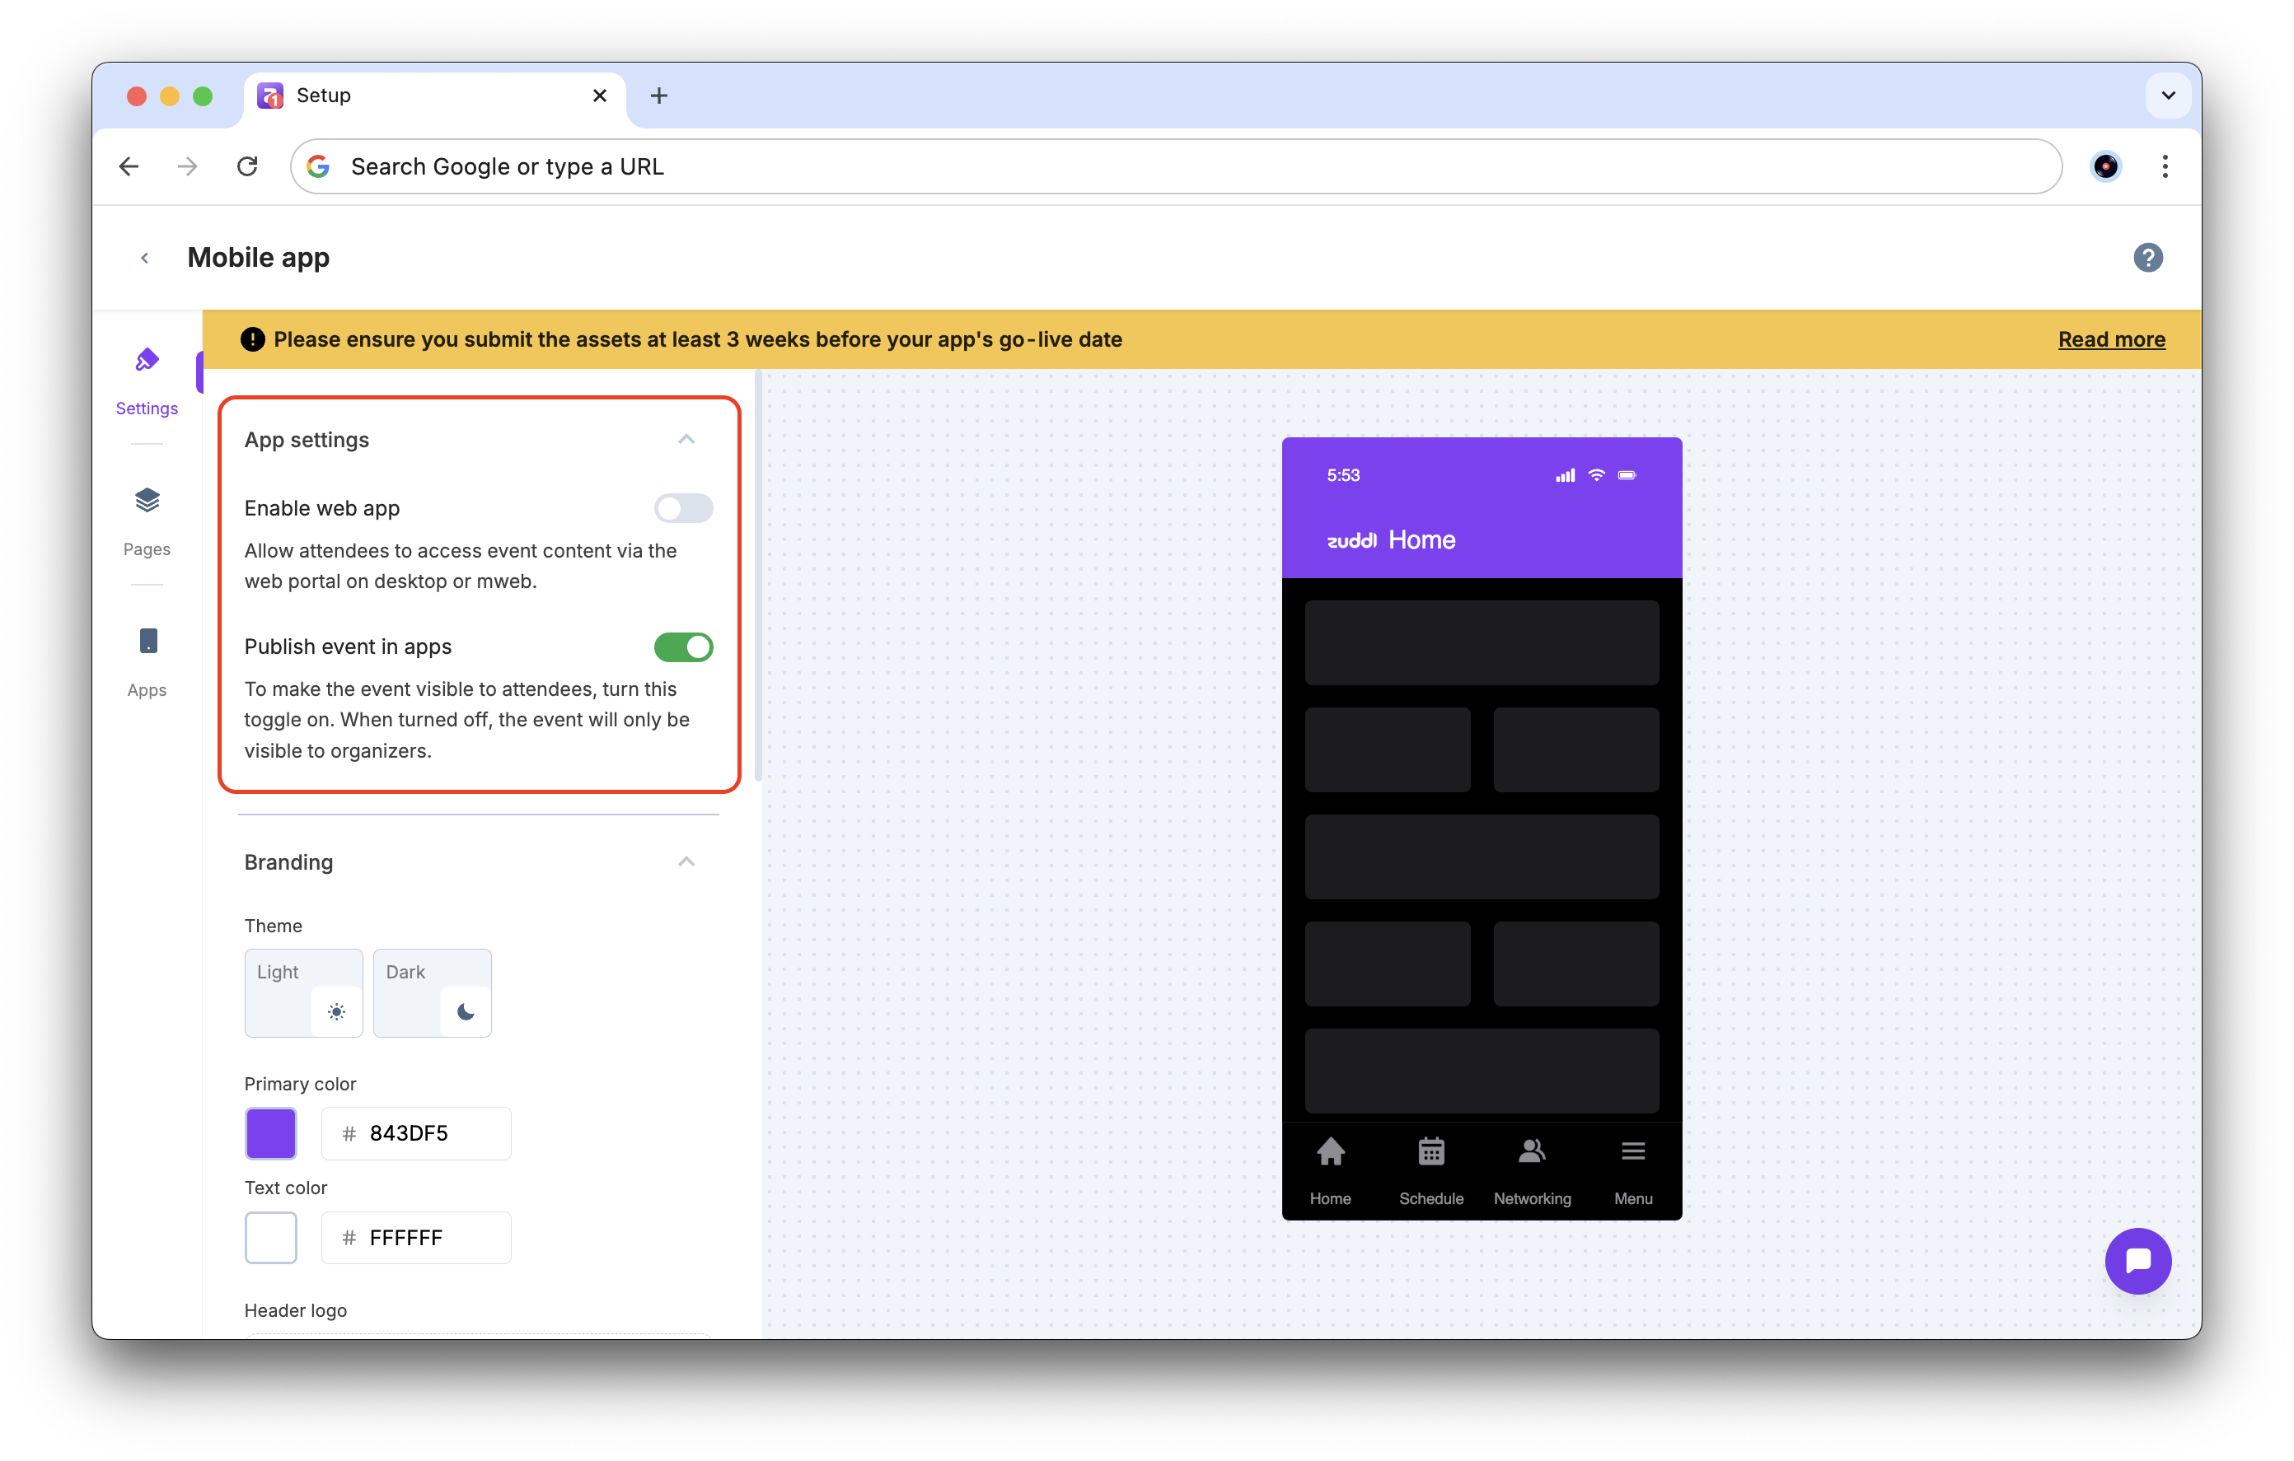Go back from Mobile app page
This screenshot has height=1461, width=2294.
145,258
